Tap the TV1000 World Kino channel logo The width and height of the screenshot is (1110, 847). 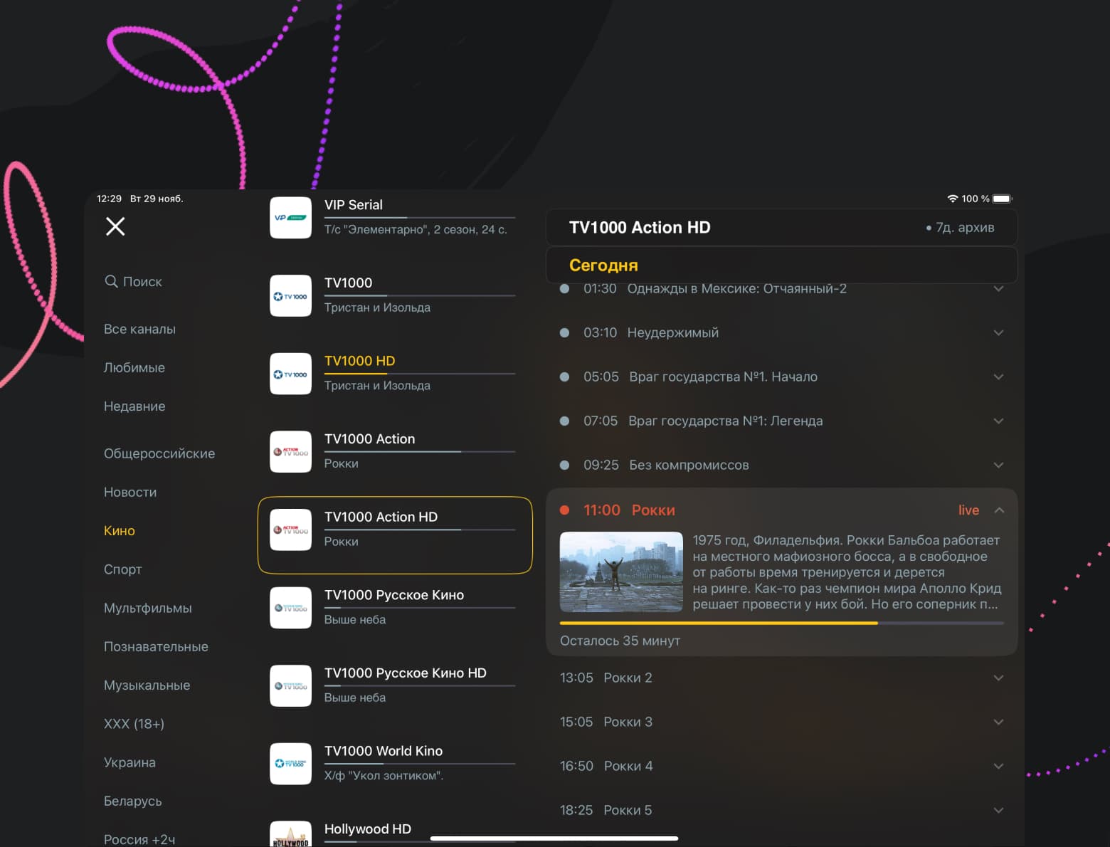pyautogui.click(x=290, y=764)
